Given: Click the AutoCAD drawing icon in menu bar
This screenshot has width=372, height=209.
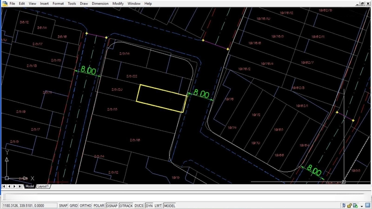Looking at the screenshot, I should [5, 3].
